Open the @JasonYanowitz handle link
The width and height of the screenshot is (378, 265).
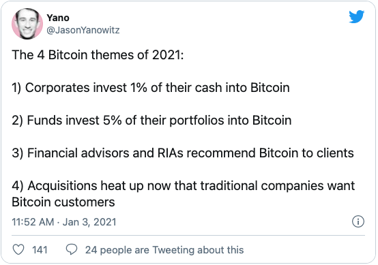tap(83, 30)
